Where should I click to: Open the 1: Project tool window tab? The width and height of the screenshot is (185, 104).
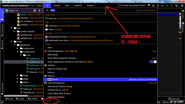(x=2, y=15)
